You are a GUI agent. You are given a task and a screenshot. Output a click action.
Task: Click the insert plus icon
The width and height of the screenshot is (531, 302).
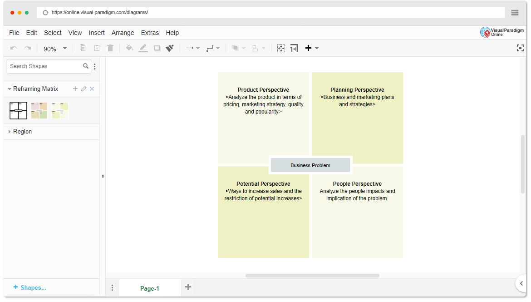click(x=308, y=48)
